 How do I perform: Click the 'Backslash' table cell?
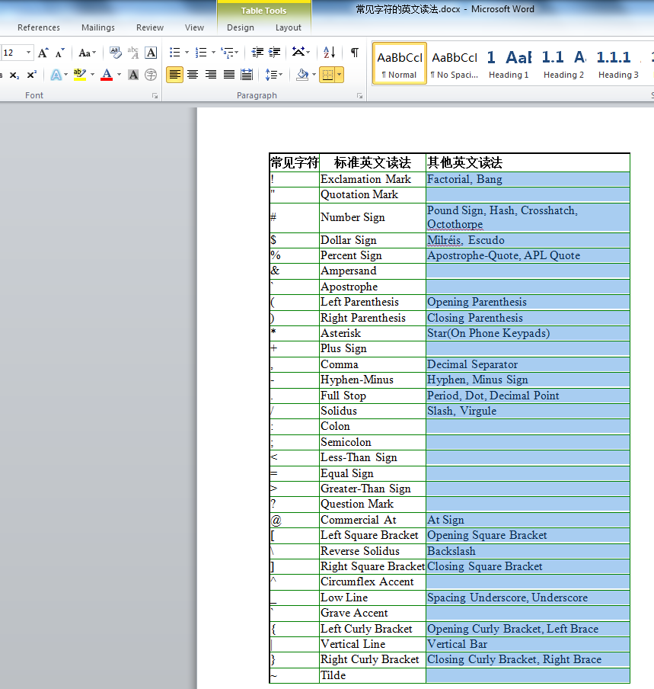tap(528, 551)
